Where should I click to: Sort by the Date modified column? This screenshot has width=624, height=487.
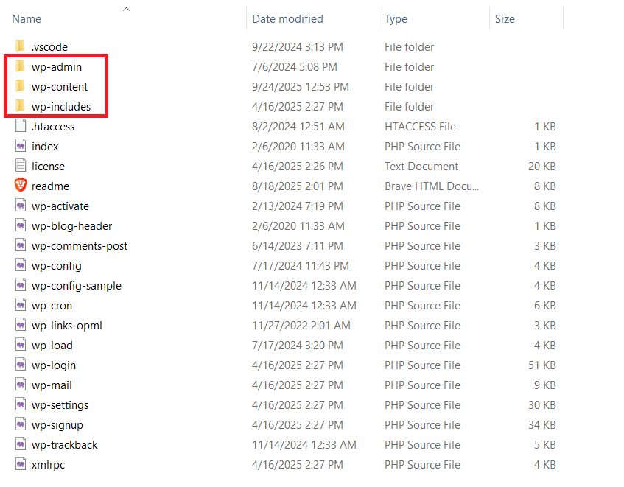(287, 19)
